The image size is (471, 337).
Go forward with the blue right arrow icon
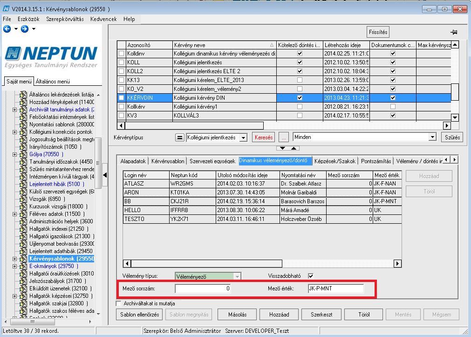click(x=25, y=29)
